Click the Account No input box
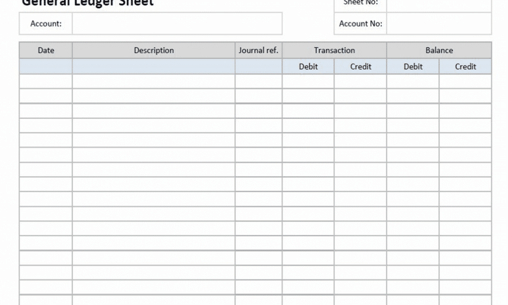The width and height of the screenshot is (508, 305). tap(439, 23)
